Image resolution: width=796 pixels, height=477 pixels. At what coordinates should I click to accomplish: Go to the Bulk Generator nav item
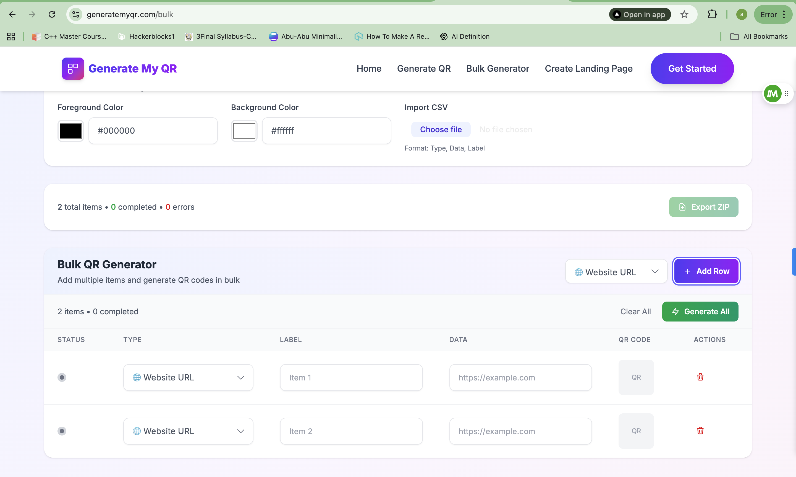coord(498,68)
